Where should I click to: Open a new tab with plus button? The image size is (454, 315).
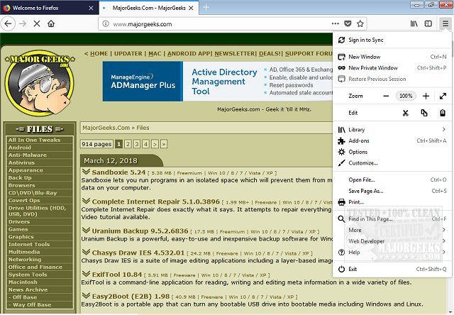(206, 8)
